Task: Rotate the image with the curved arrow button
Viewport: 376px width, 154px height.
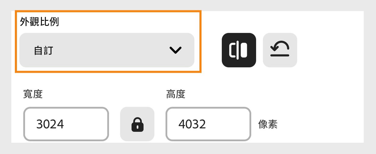Action: 280,50
